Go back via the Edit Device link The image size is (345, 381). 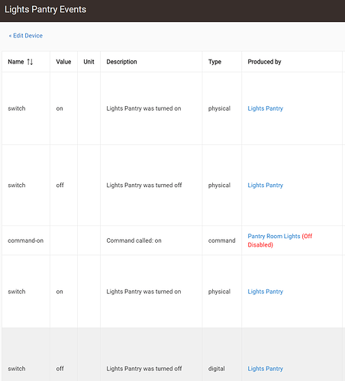[26, 36]
